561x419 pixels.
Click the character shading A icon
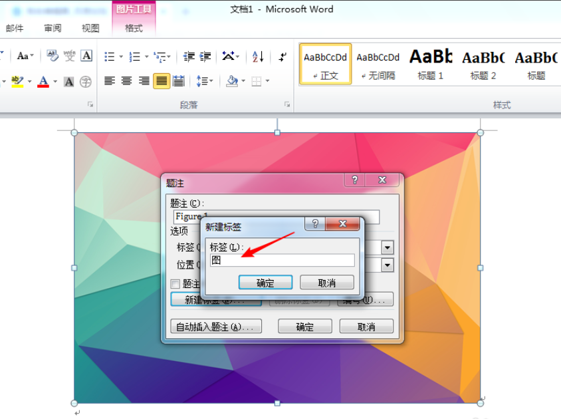pos(68,82)
